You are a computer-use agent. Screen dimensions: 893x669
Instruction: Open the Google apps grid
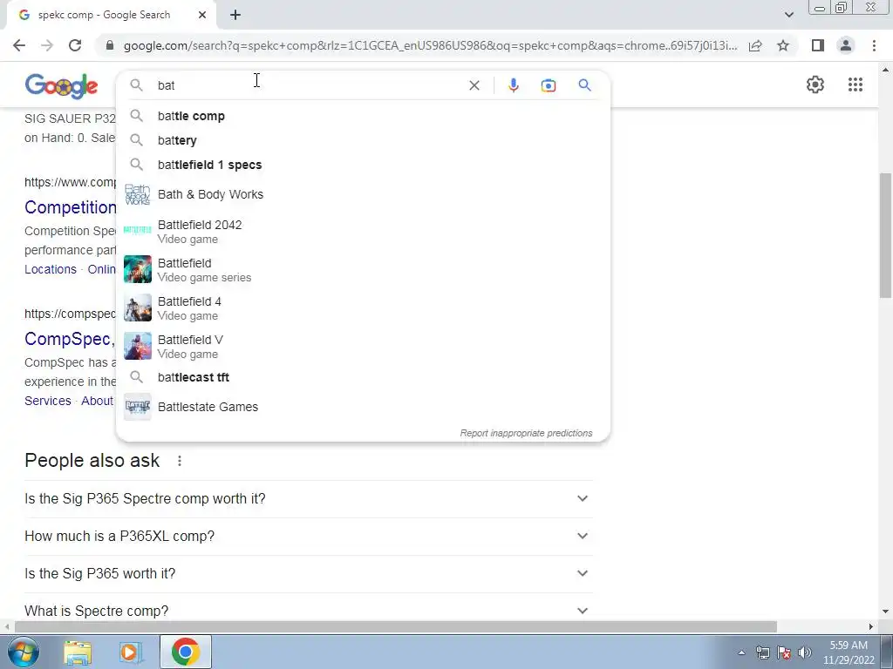click(x=855, y=84)
